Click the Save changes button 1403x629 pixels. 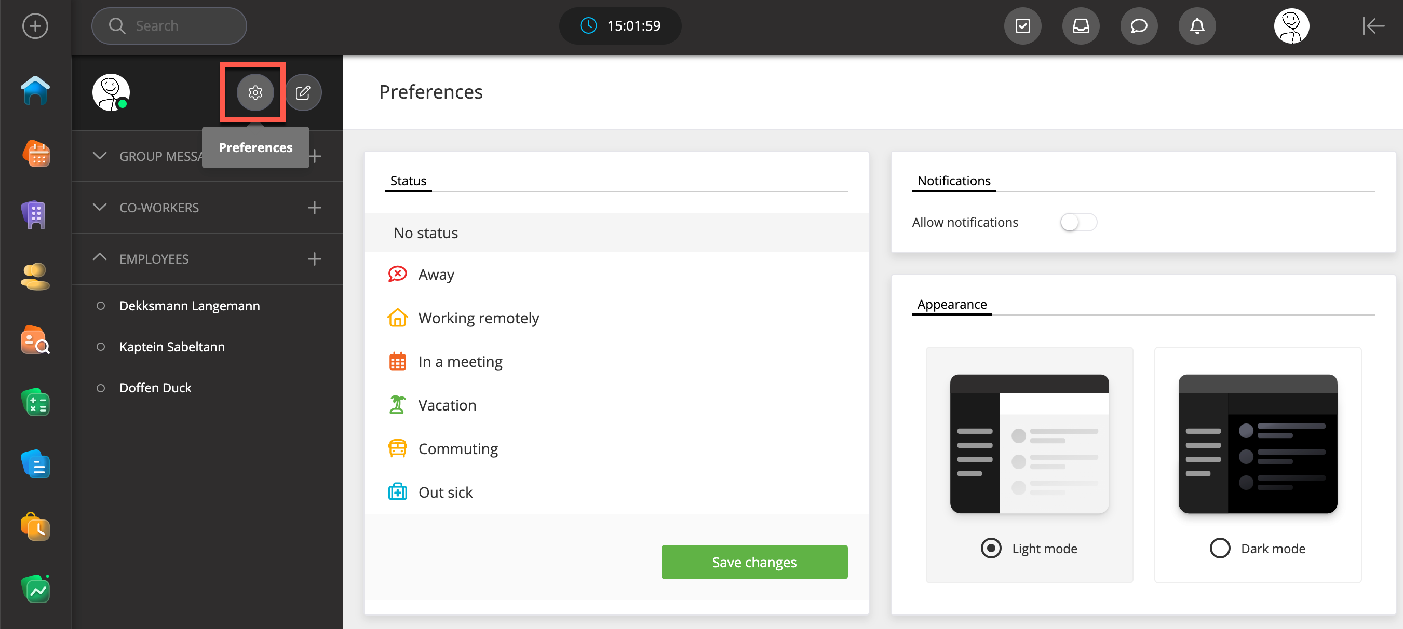[754, 562]
